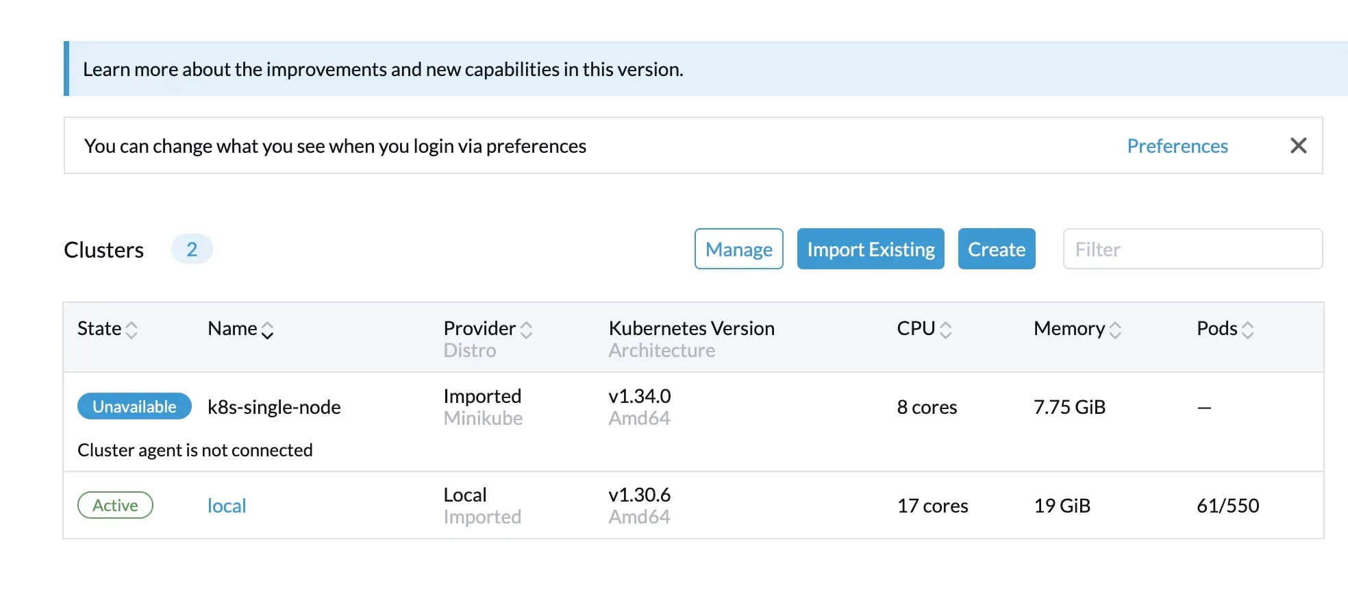Sort clusters by Name column

click(x=240, y=329)
